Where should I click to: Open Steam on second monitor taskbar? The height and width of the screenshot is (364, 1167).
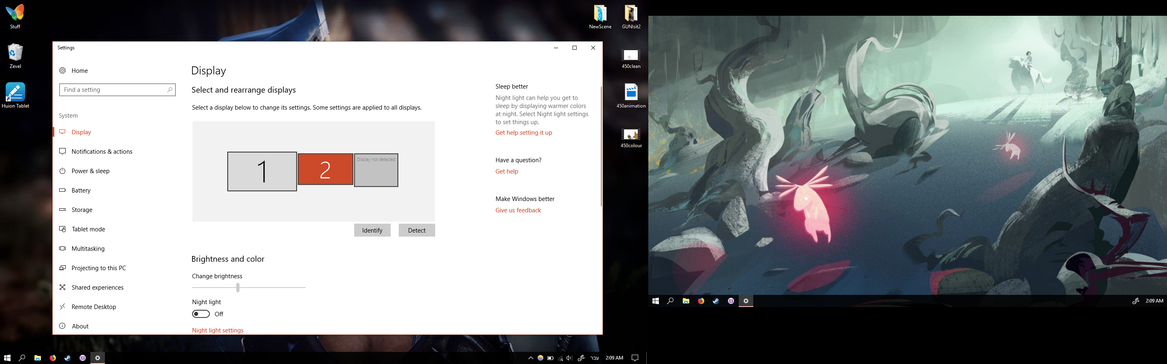pos(716,301)
